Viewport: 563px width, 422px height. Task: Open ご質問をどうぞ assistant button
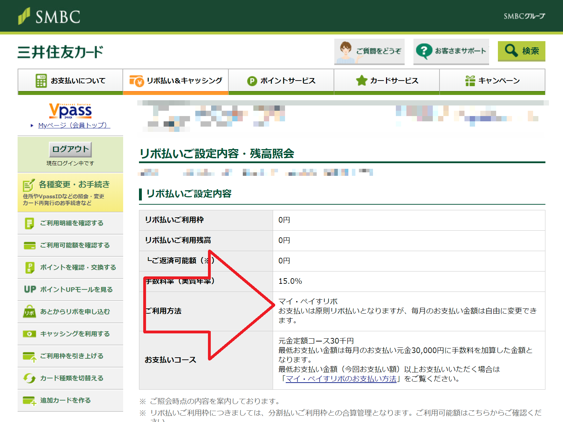tap(369, 52)
